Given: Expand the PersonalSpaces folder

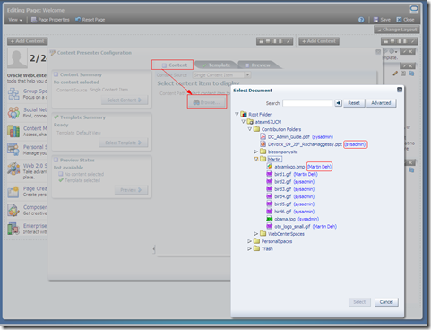Looking at the screenshot, I should point(250,241).
